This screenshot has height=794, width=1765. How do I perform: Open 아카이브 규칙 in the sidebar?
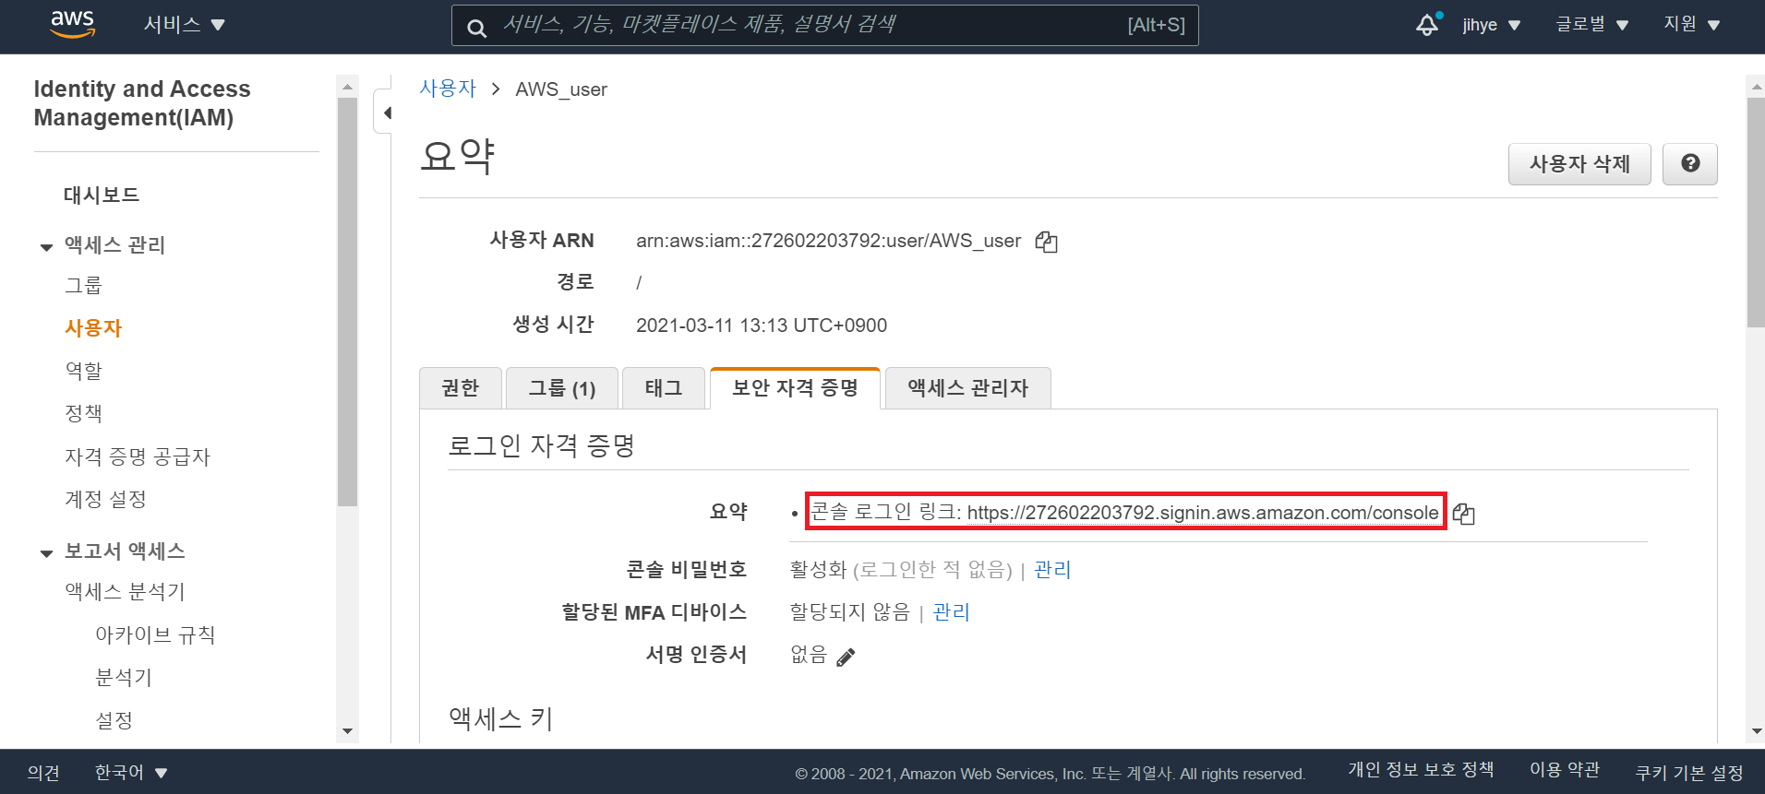click(x=155, y=635)
